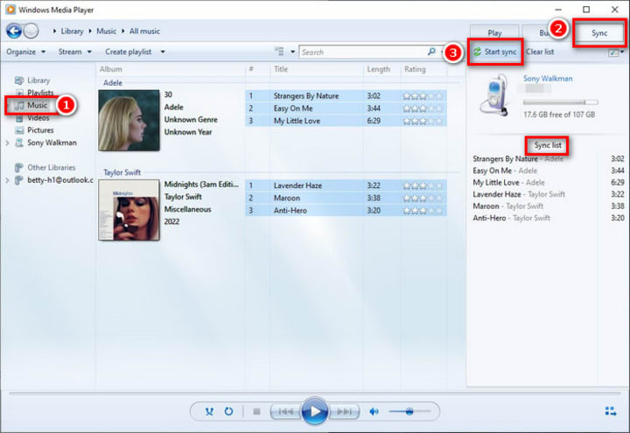The image size is (630, 433).
Task: Click the greyed forward navigation arrow
Action: [31, 31]
